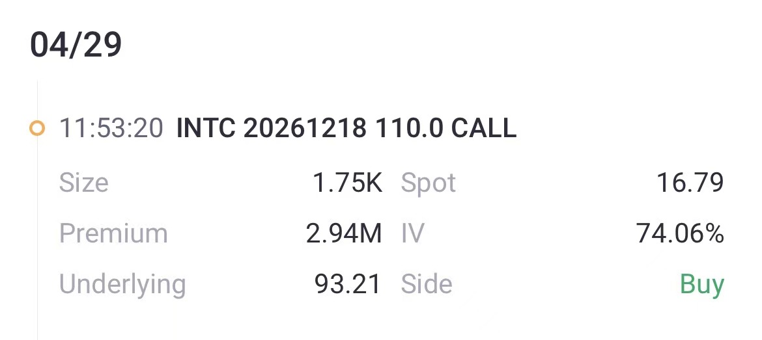The width and height of the screenshot is (762, 340).
Task: Click the green Buy side value
Action: click(x=701, y=284)
